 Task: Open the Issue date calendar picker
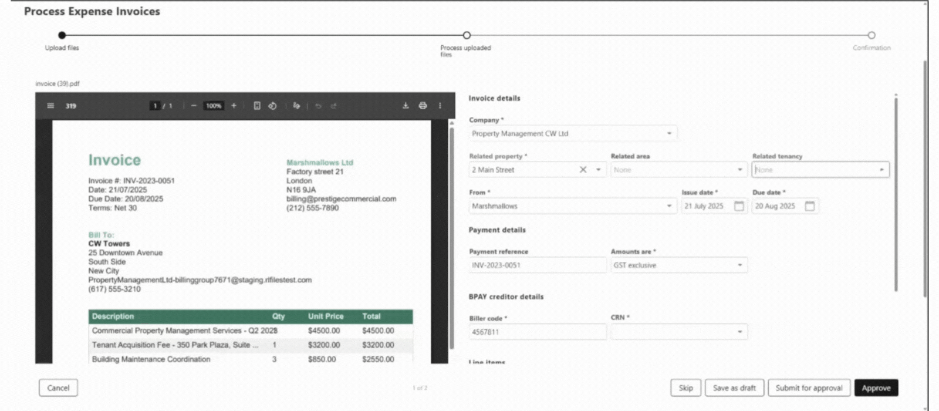pyautogui.click(x=739, y=206)
